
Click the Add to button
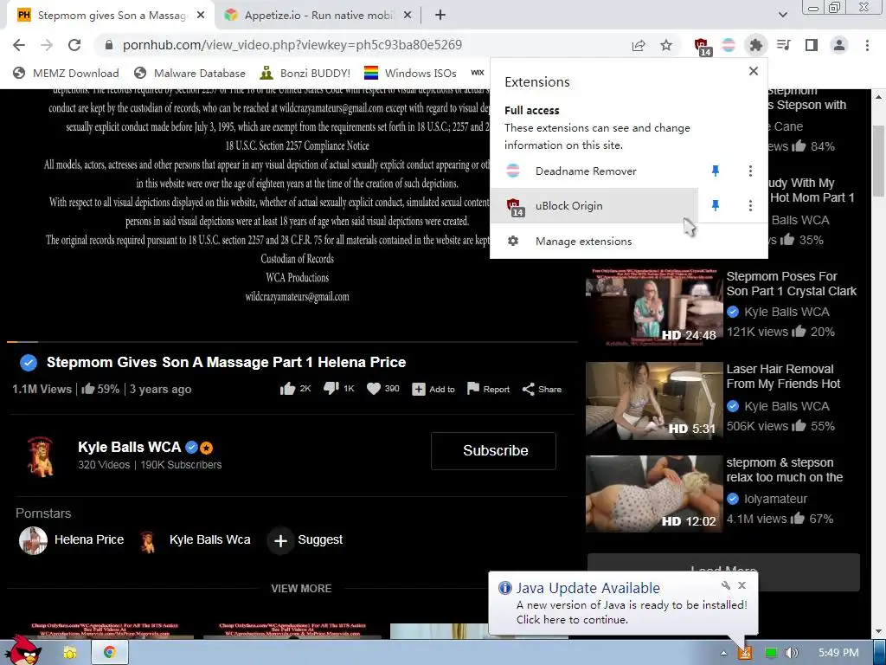(433, 389)
